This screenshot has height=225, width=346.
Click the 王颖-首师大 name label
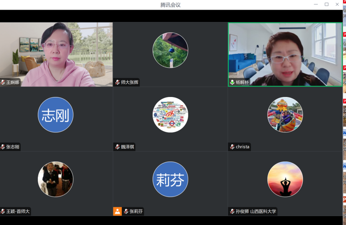coord(18,211)
